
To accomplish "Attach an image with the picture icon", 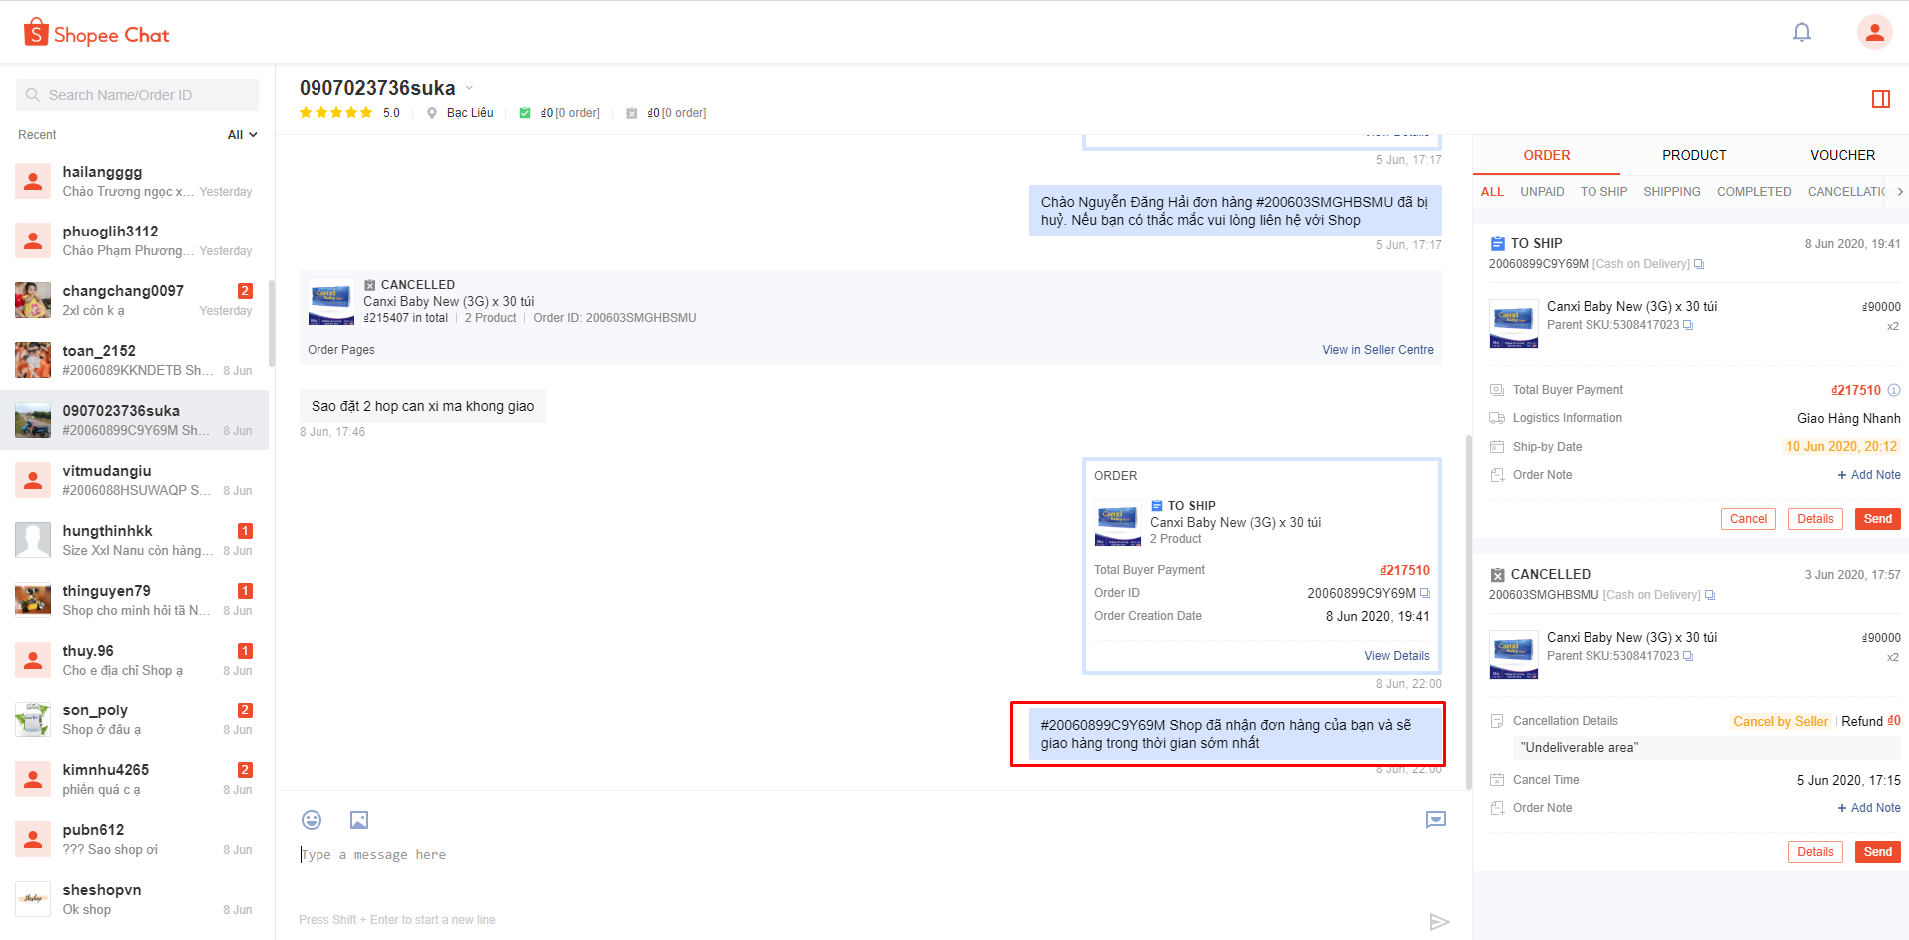I will (359, 820).
